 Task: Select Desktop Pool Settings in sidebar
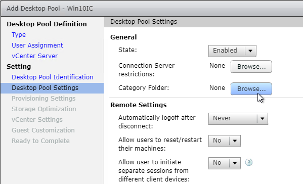click(x=52, y=88)
